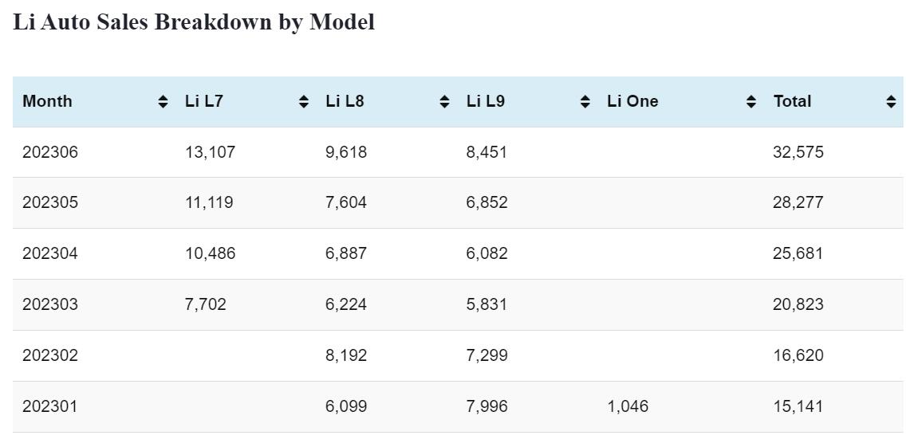Screen dimensions: 906x439
Task: Toggle sorting using Li One arrows
Action: 750,101
